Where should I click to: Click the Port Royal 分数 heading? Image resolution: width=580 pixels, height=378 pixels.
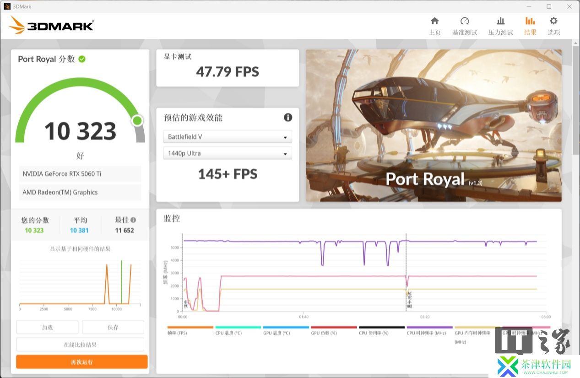[x=46, y=59]
